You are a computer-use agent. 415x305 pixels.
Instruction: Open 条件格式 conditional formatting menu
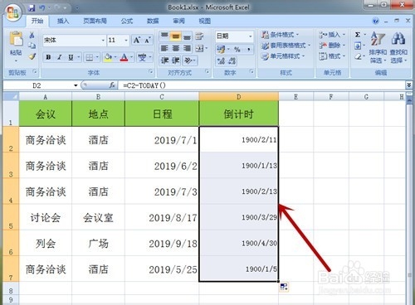tap(281, 35)
